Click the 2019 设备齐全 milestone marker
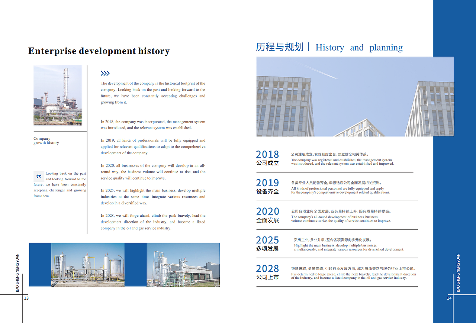 click(267, 186)
